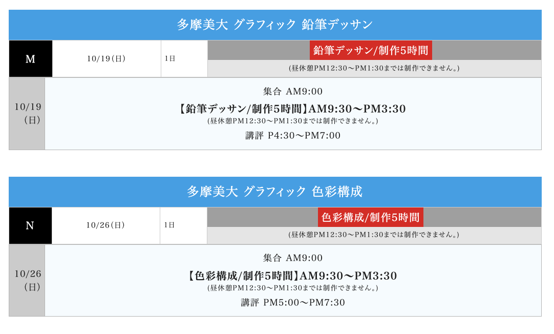Click the red 鉛筆デッサン/制作5時間 label

371,51
